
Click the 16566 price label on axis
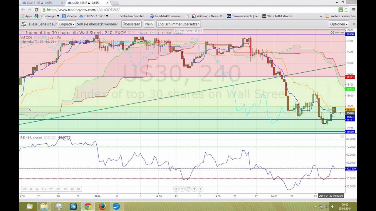tap(350, 34)
